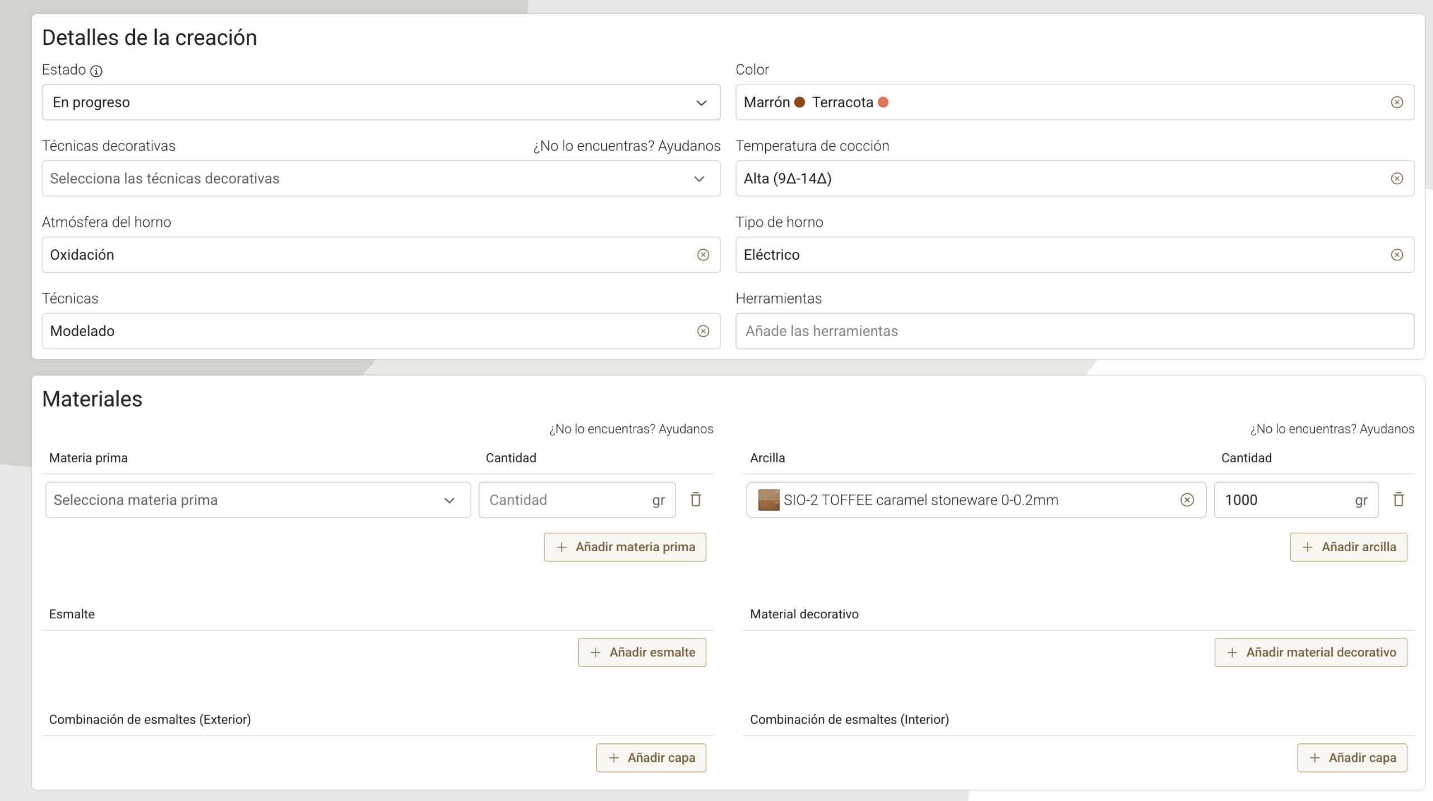Click the Terracota color swatch dot

click(x=883, y=103)
